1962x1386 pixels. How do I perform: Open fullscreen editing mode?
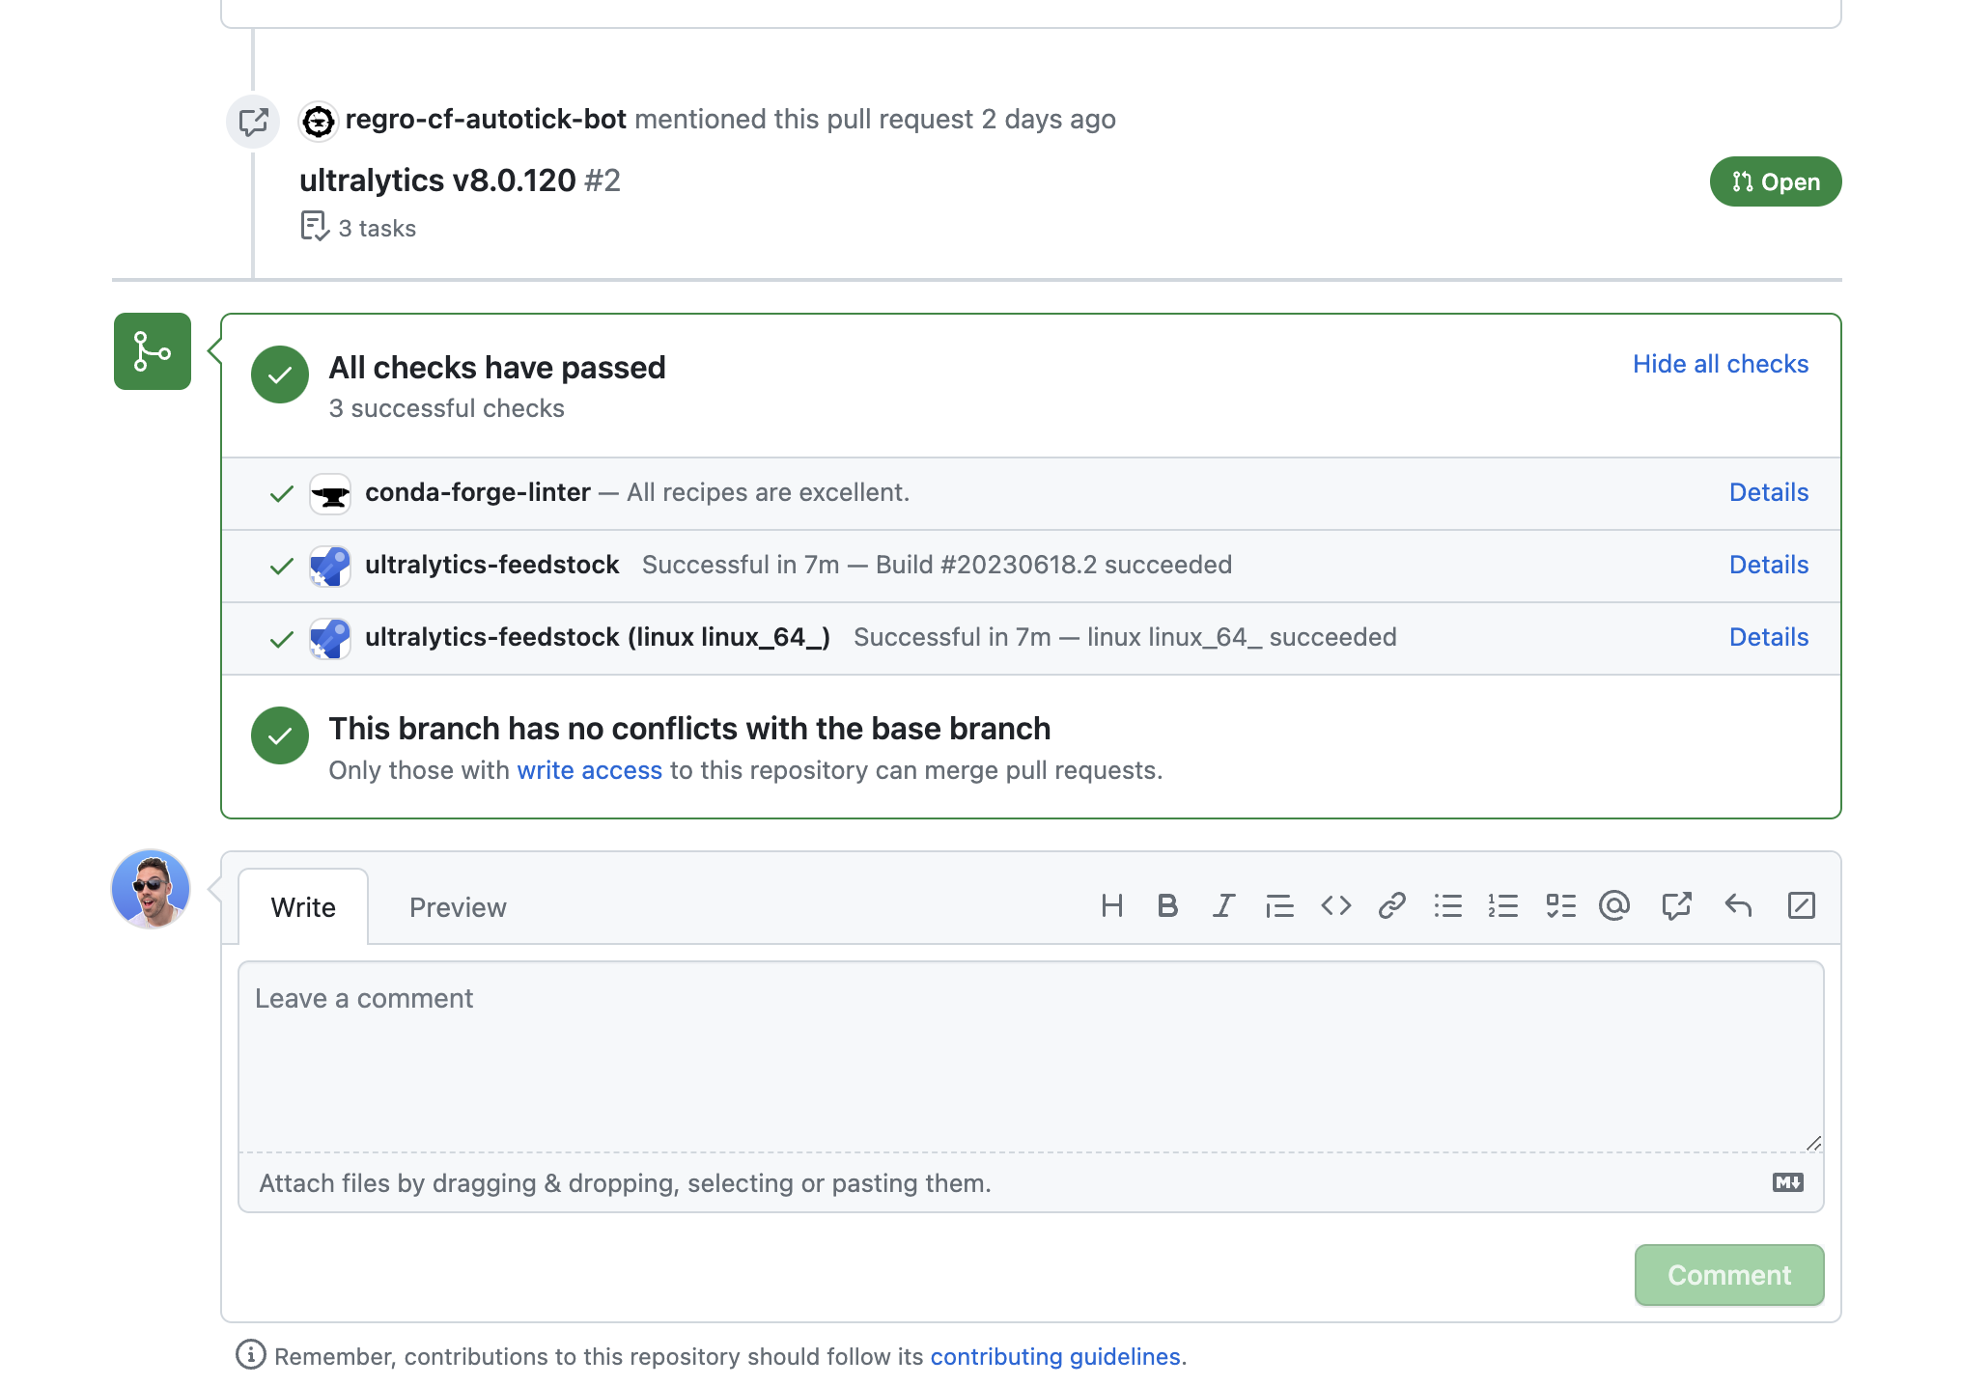[1801, 905]
